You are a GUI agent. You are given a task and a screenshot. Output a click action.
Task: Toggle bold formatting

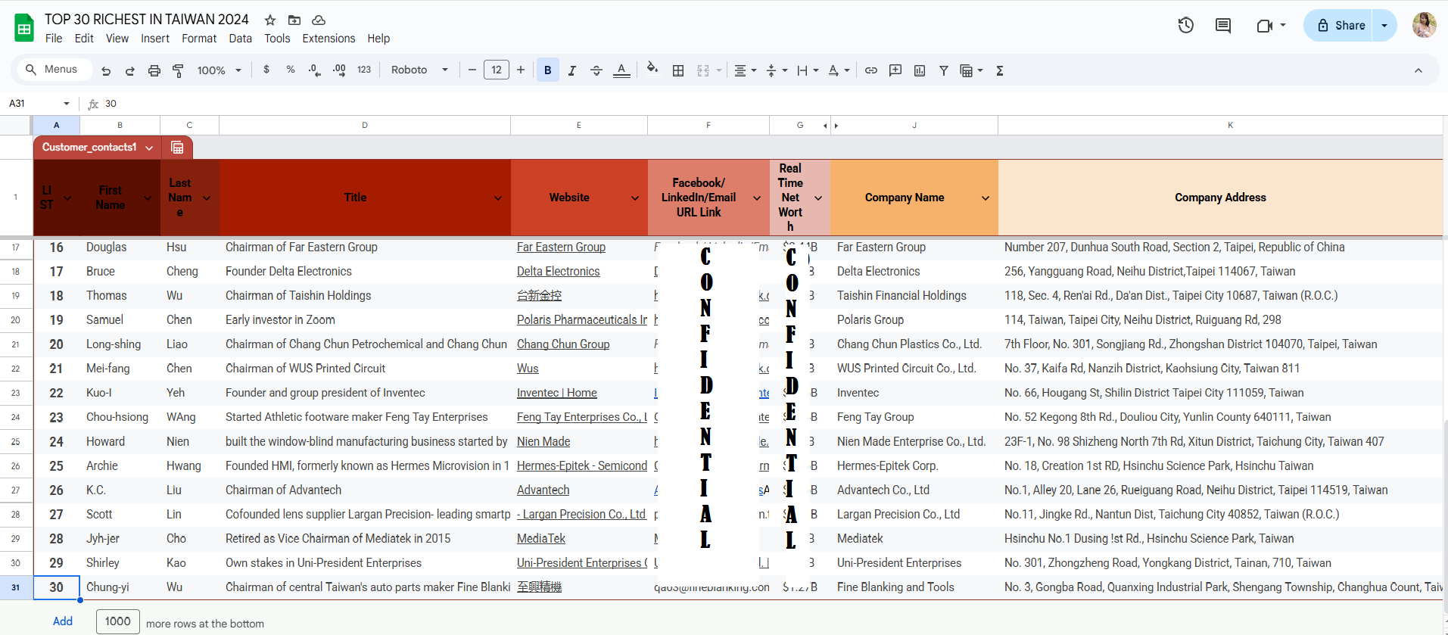[547, 70]
